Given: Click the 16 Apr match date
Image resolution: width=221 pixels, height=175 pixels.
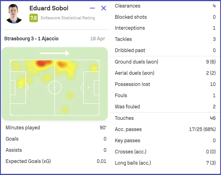Looking at the screenshot, I should click(x=97, y=39).
